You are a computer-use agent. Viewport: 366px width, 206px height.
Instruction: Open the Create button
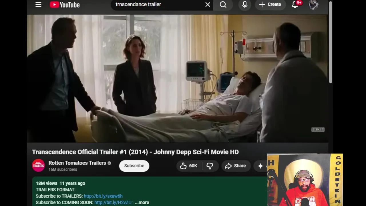point(270,5)
